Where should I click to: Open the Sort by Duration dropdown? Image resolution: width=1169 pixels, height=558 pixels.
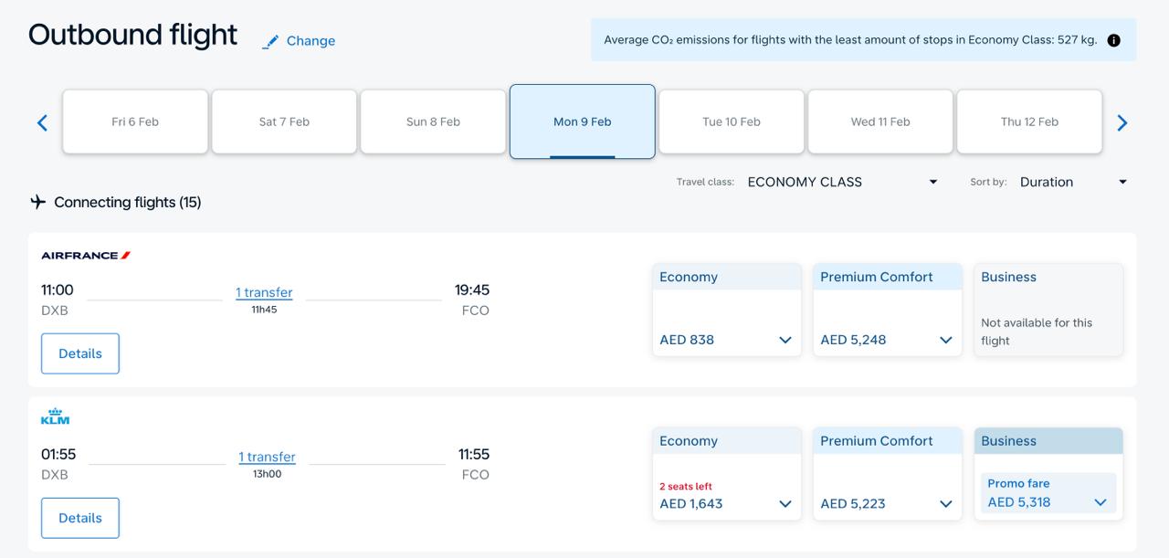click(x=1073, y=182)
